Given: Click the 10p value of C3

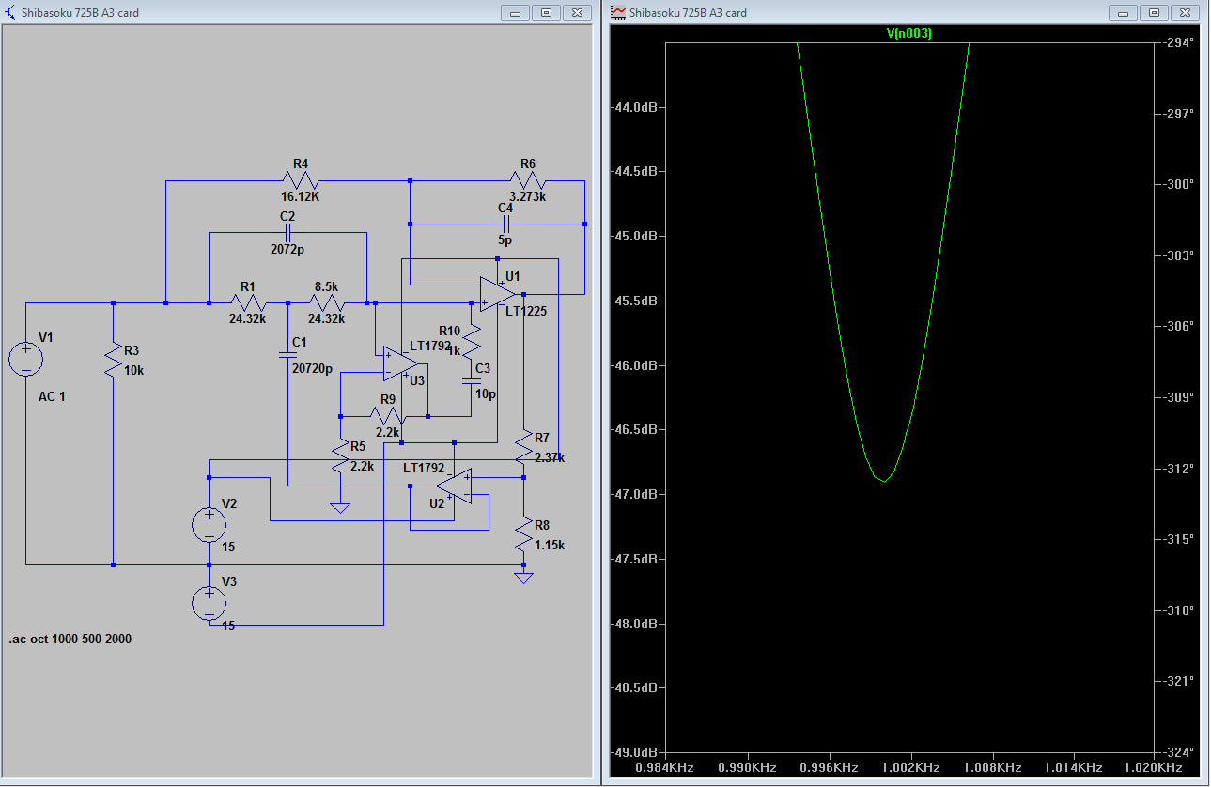Looking at the screenshot, I should (x=486, y=393).
